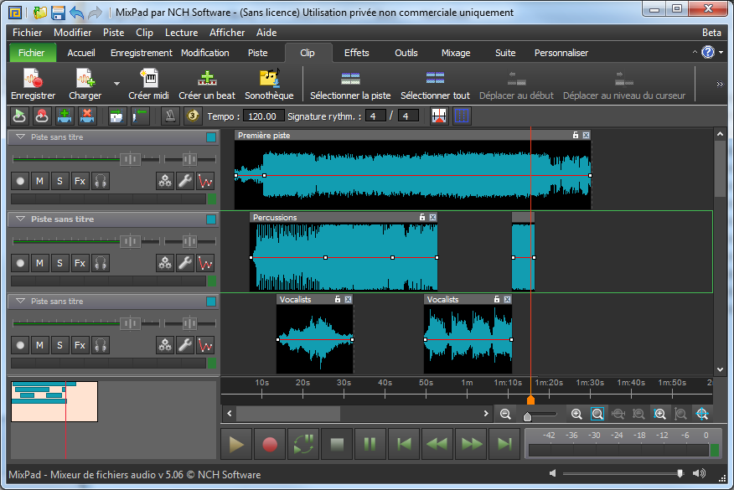Click the Stop transport button
This screenshot has width=734, height=490.
click(337, 444)
